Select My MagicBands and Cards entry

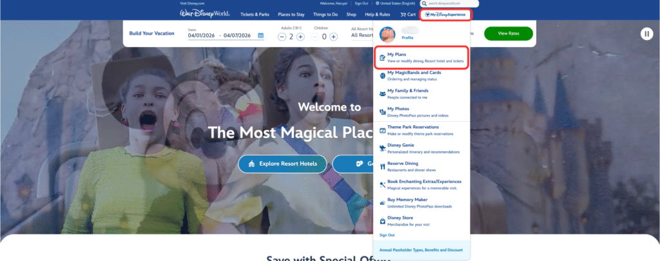point(422,76)
